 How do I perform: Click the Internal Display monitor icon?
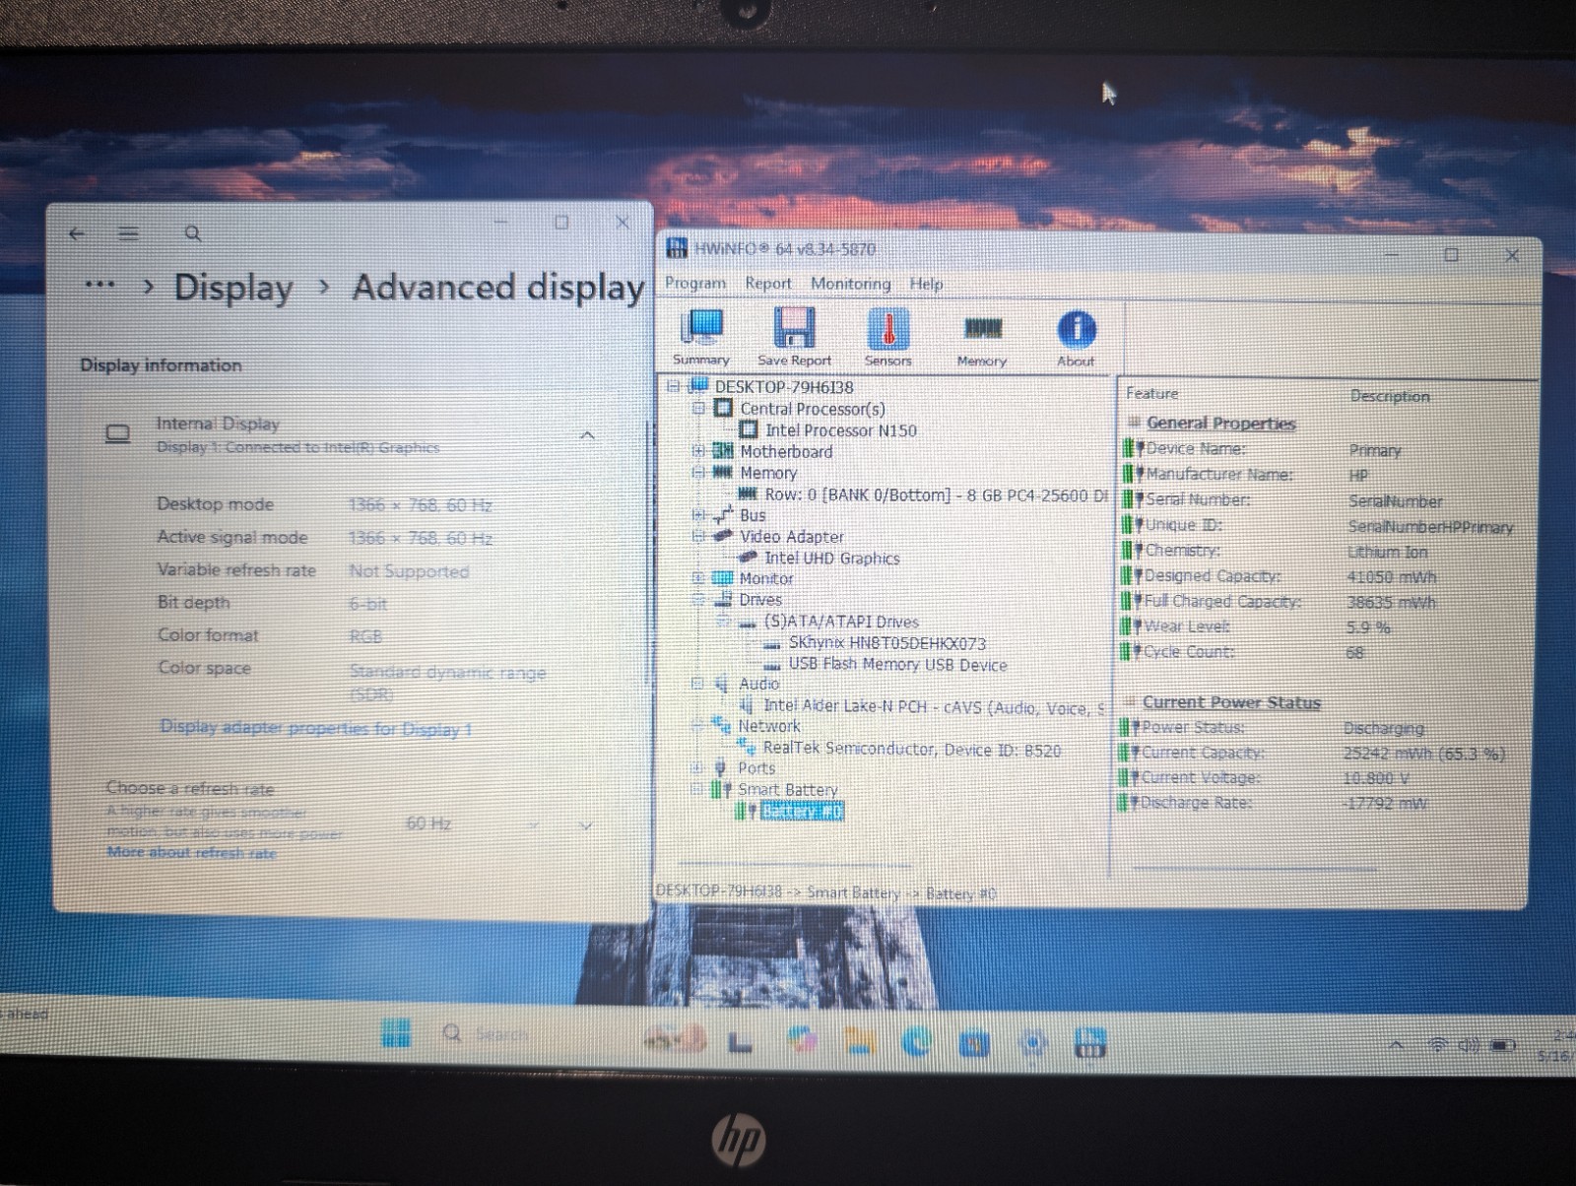coord(118,434)
